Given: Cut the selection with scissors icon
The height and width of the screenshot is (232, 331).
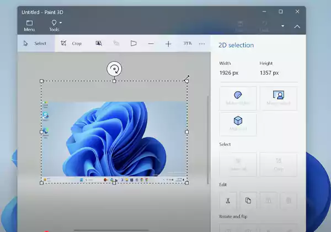Looking at the screenshot, I should 228,201.
